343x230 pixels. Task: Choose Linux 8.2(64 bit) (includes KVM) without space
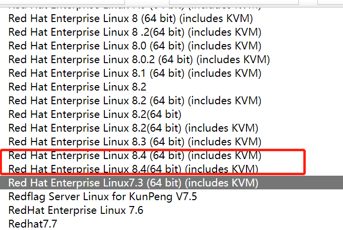click(x=133, y=128)
